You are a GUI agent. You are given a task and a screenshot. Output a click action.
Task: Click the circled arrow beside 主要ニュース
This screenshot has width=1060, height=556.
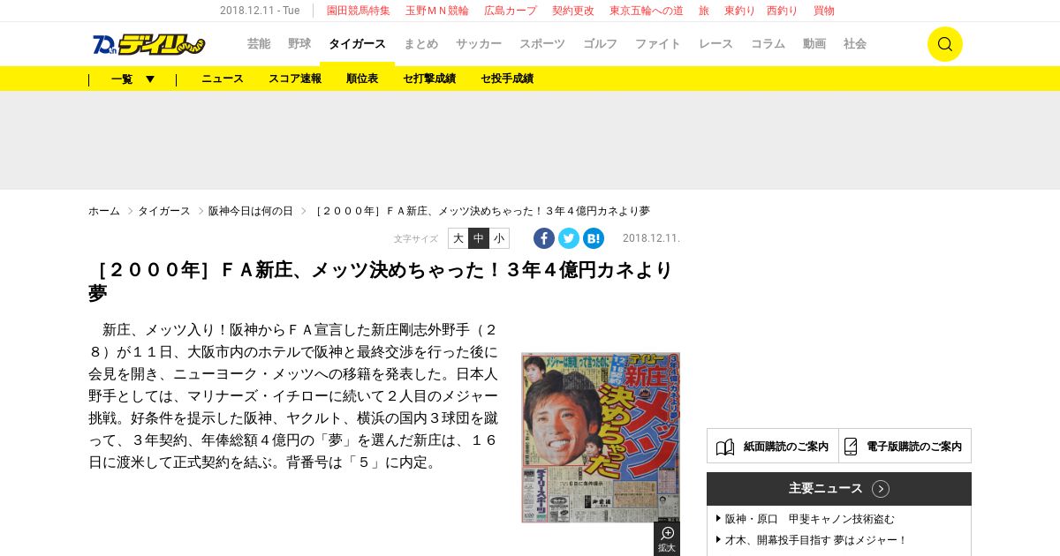click(881, 489)
